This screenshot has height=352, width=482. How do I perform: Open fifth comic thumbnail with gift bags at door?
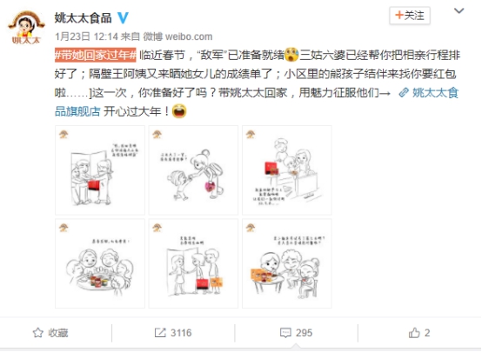[193, 263]
